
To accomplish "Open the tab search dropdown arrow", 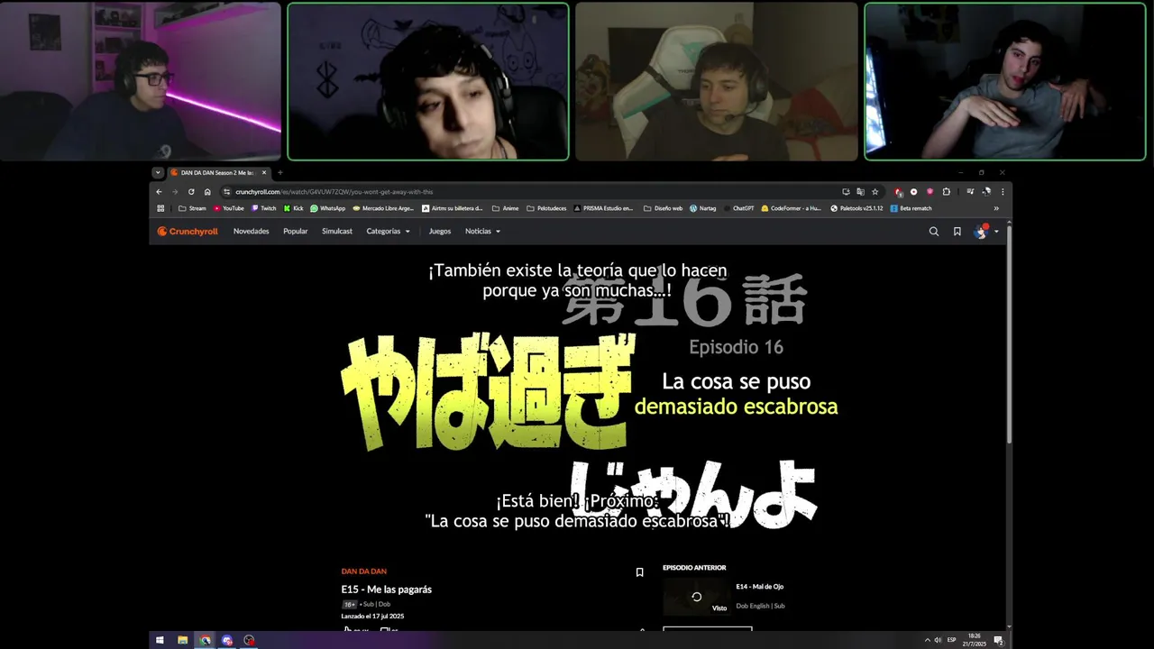I will point(158,172).
